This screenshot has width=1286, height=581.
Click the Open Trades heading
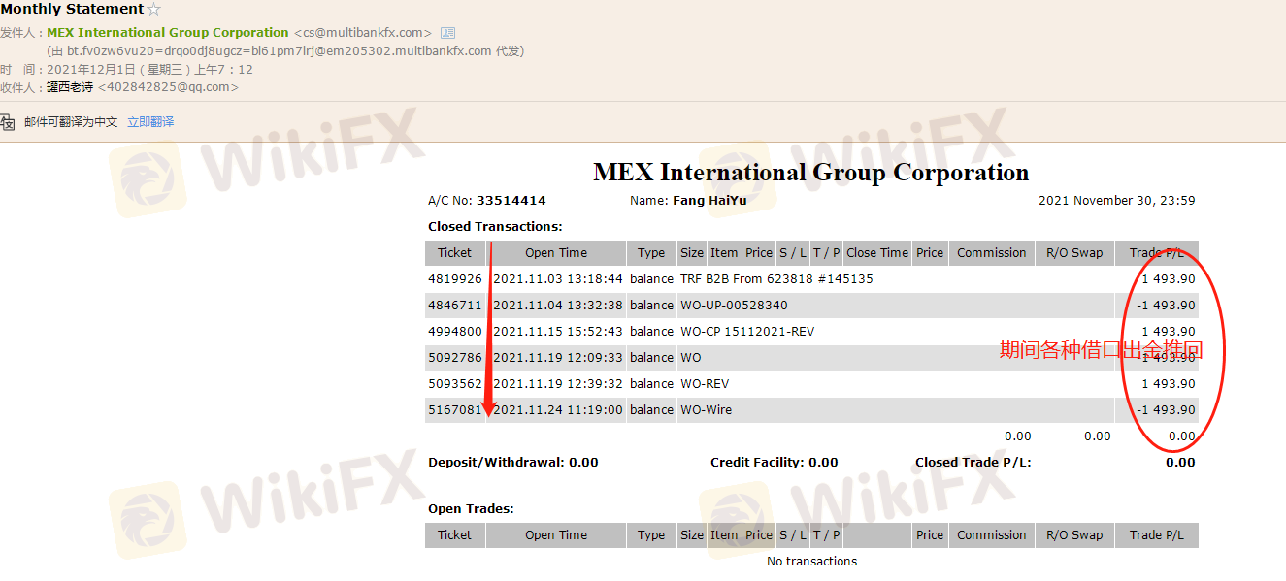[471, 509]
